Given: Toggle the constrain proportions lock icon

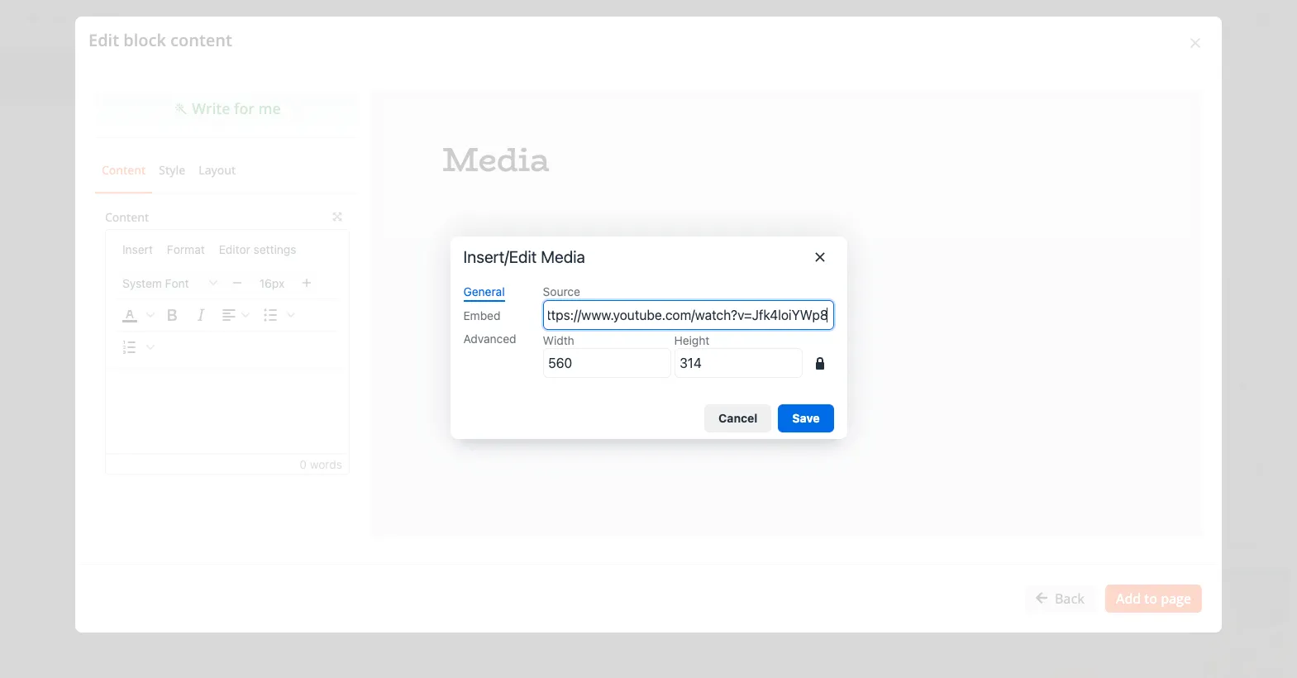Looking at the screenshot, I should [820, 363].
